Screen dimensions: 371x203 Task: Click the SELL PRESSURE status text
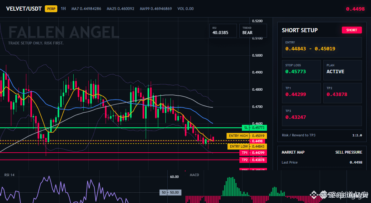348,152
